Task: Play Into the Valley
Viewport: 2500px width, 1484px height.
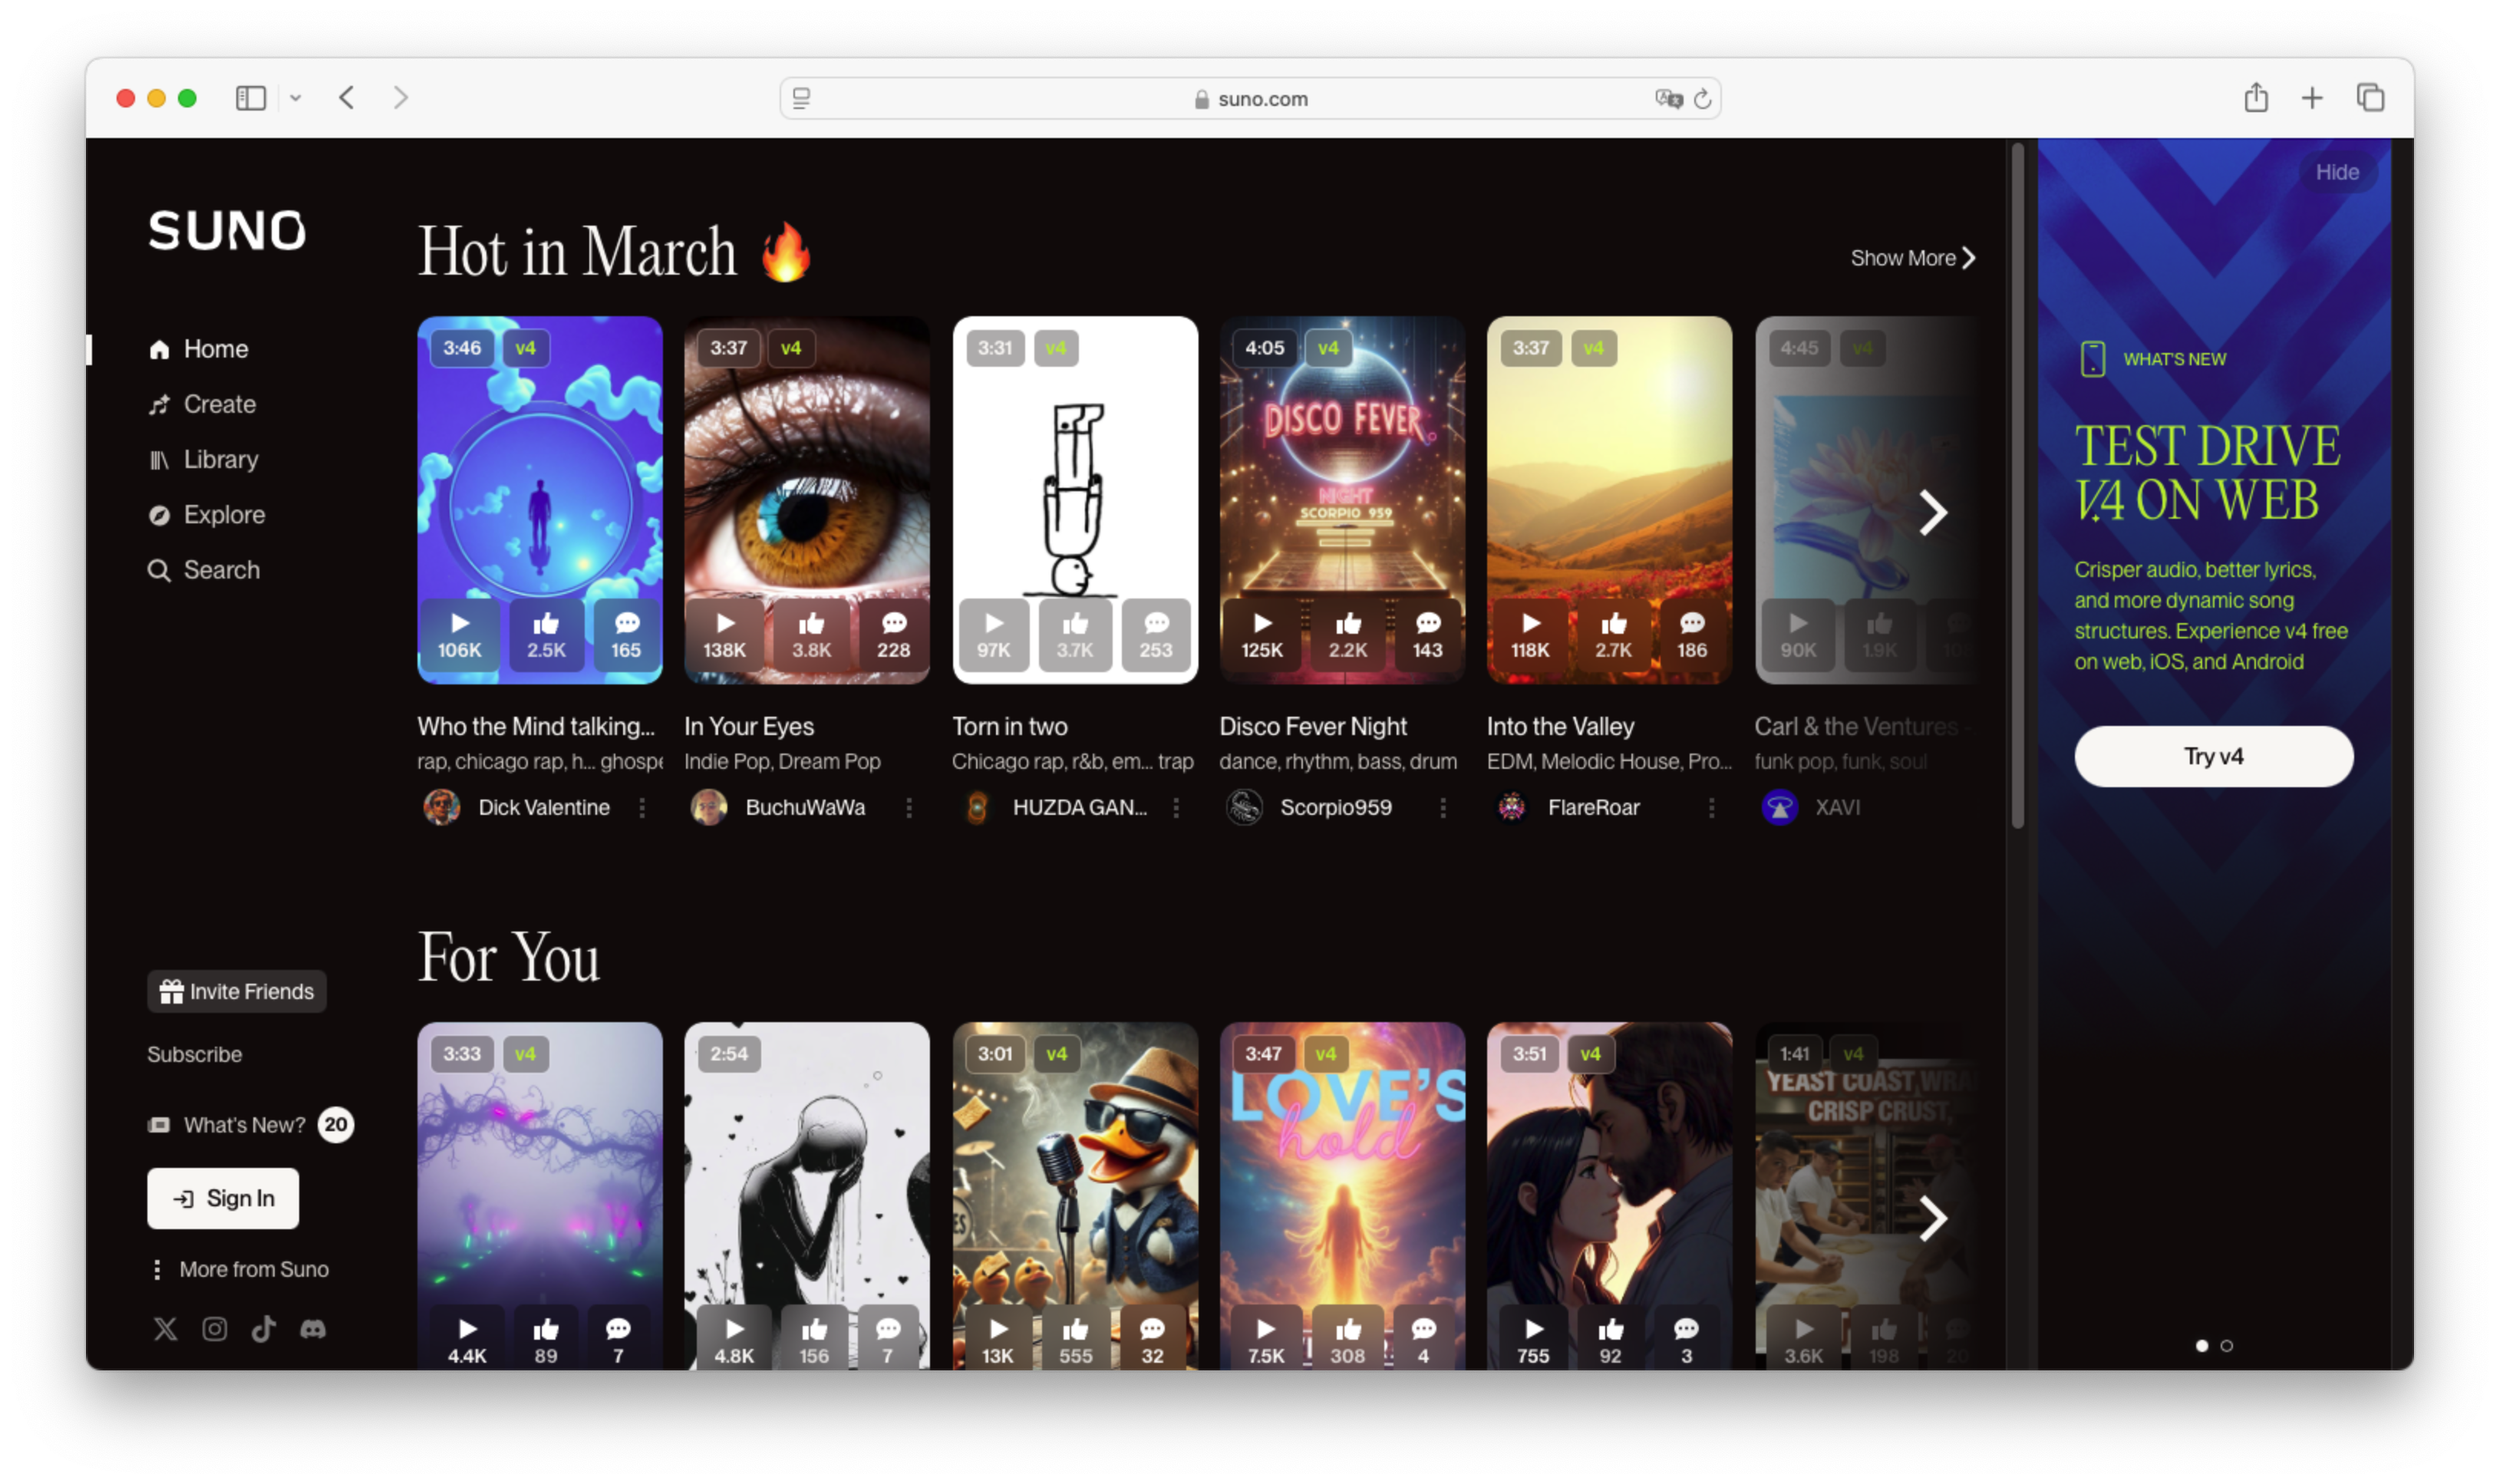Action: pyautogui.click(x=1530, y=636)
